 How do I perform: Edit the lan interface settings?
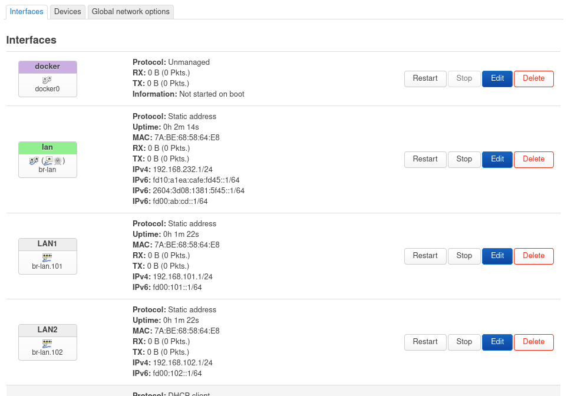point(497,159)
